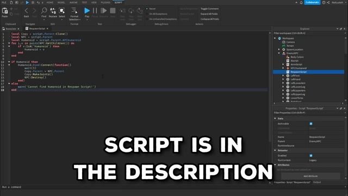Viewport: 348px width, 196px height.
Task: Collapse the Behavior properties section
Action: (x=275, y=150)
